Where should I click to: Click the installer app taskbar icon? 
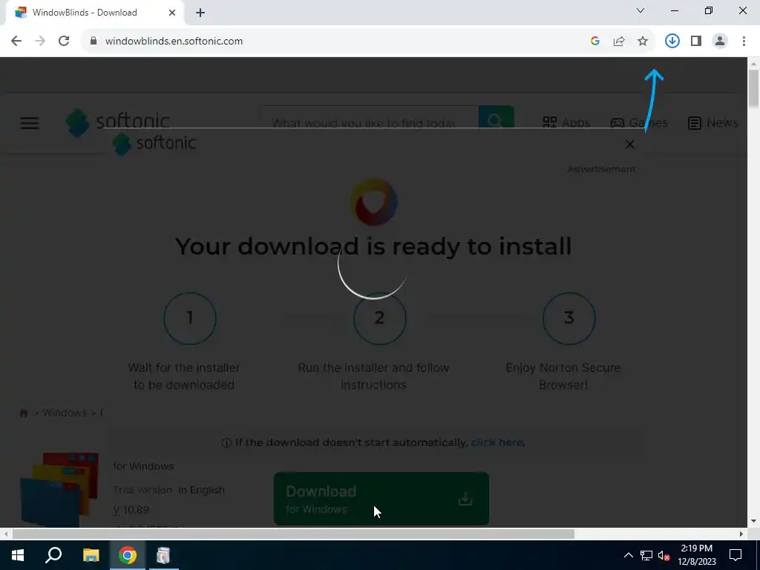[163, 555]
